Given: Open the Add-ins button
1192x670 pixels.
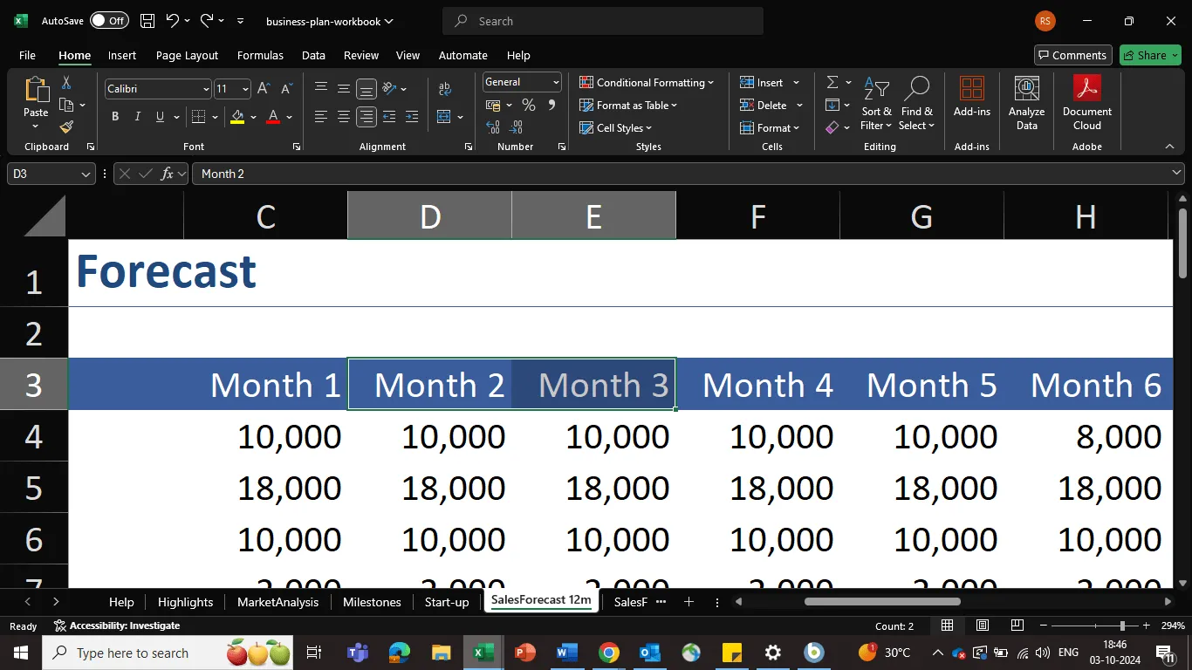Looking at the screenshot, I should click(972, 96).
